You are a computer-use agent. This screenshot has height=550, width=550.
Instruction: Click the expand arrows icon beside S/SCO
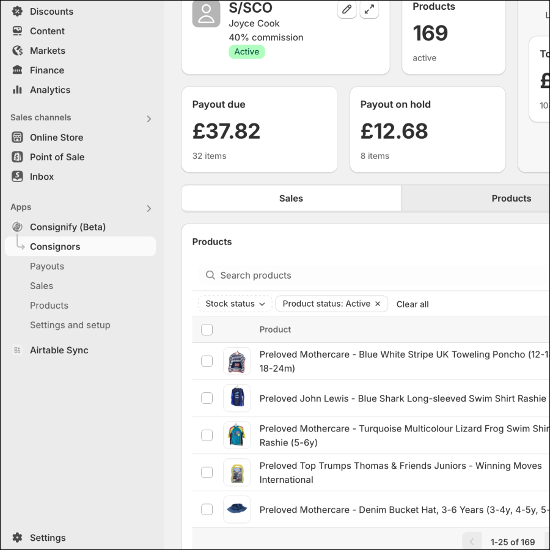(369, 9)
